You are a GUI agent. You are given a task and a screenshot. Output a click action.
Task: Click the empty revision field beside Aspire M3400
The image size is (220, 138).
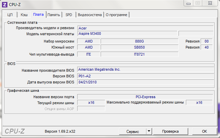pos(196,33)
